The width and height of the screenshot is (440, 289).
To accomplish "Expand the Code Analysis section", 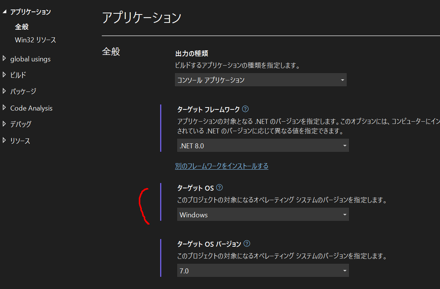I will pos(4,108).
